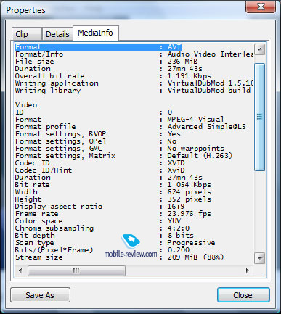Click the vertical scrollbar up arrow
The width and height of the screenshot is (281, 314).
[x=260, y=49]
